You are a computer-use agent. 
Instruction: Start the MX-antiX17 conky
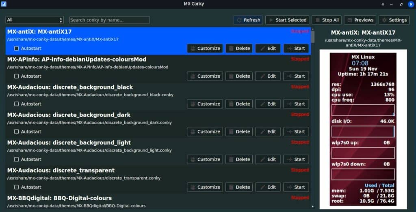[296, 49]
